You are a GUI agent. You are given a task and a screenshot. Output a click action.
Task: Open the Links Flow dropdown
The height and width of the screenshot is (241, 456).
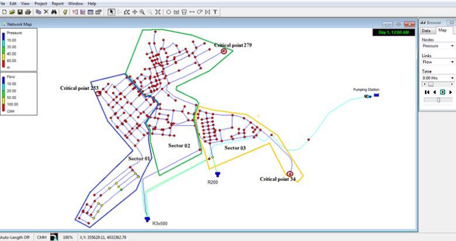click(438, 62)
